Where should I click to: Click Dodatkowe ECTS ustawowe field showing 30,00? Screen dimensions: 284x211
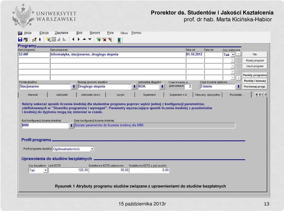click(109, 170)
